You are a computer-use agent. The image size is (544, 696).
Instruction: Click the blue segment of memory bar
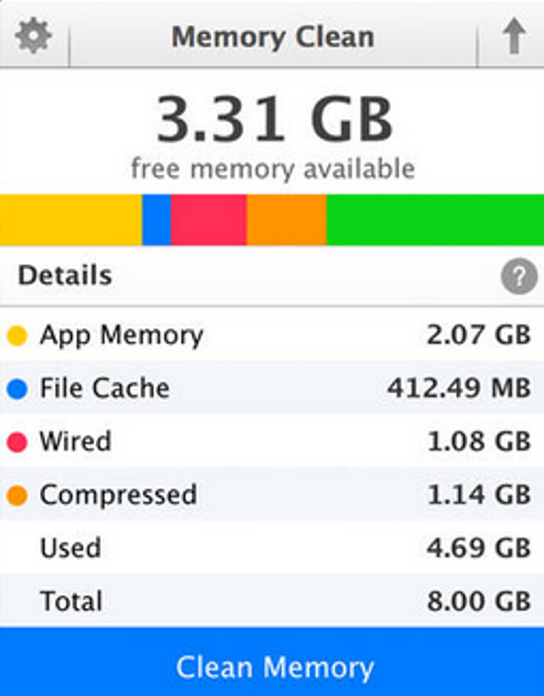pos(156,220)
